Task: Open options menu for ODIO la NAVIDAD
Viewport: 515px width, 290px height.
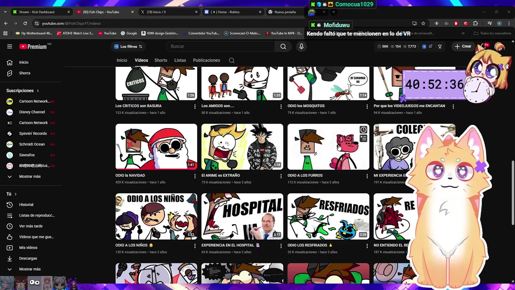Action: coord(195,176)
